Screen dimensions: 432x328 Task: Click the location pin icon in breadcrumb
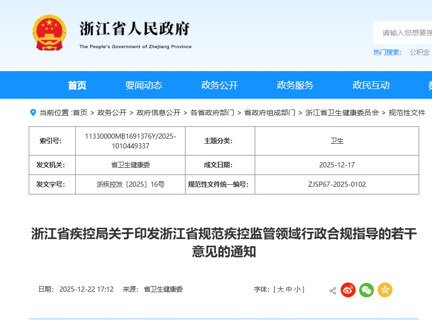coord(33,113)
